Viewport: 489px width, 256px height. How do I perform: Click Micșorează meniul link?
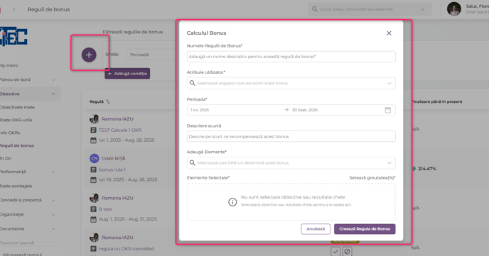click(x=22, y=254)
